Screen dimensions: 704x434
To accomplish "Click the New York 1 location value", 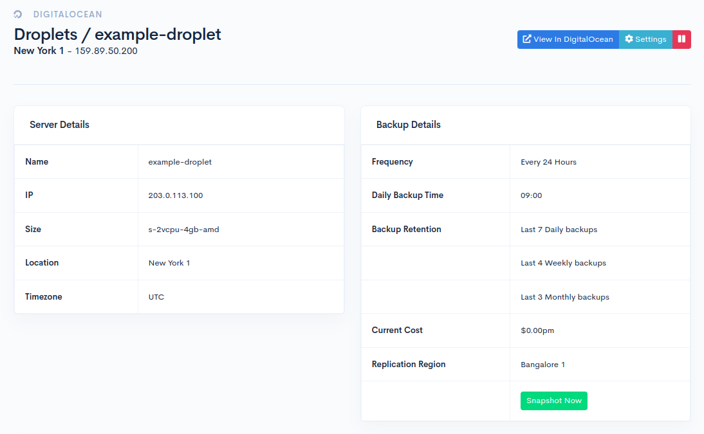I will click(x=169, y=263).
